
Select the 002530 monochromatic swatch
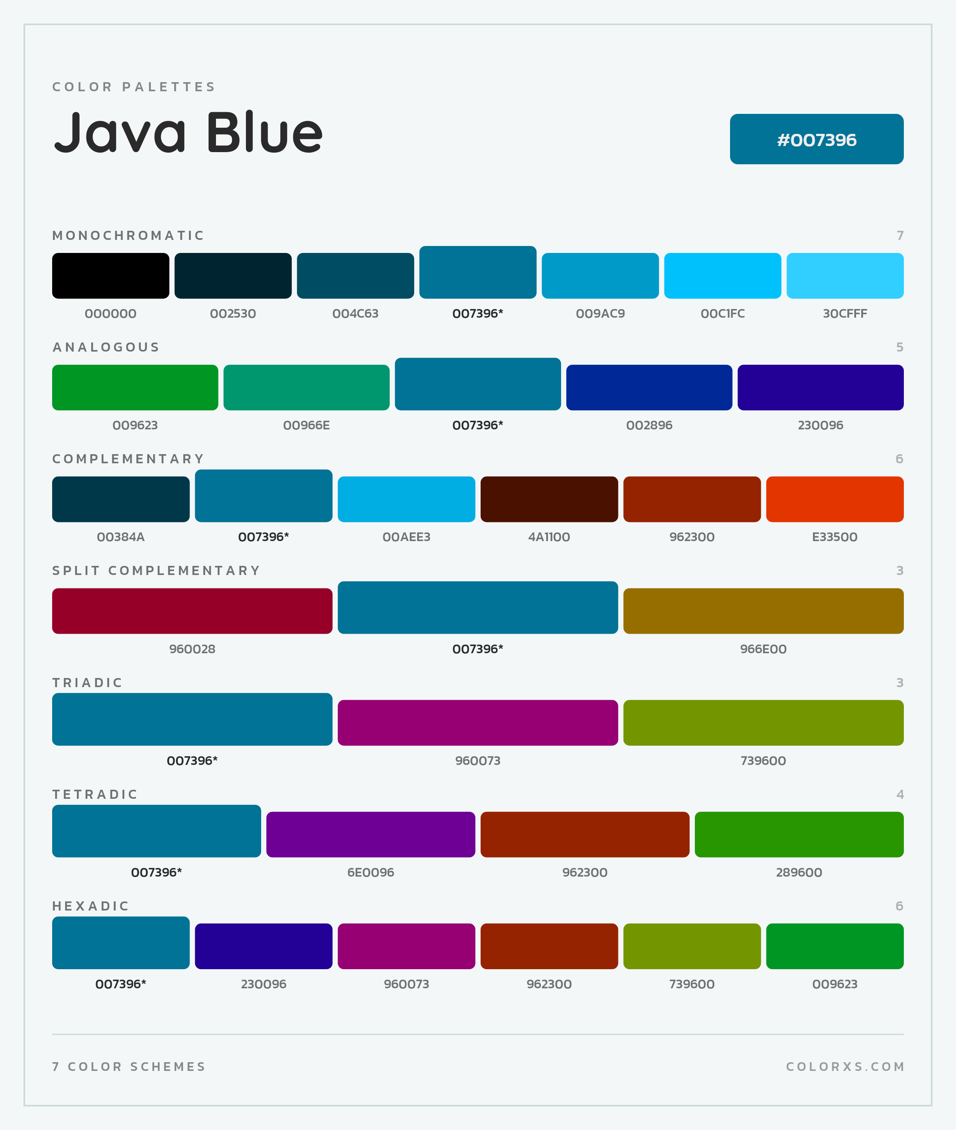tap(233, 275)
